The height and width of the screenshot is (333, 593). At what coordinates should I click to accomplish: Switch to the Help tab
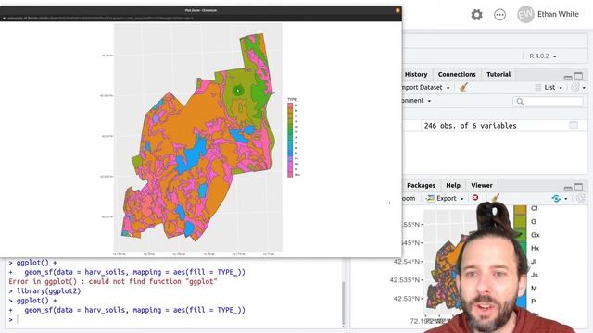pos(453,185)
